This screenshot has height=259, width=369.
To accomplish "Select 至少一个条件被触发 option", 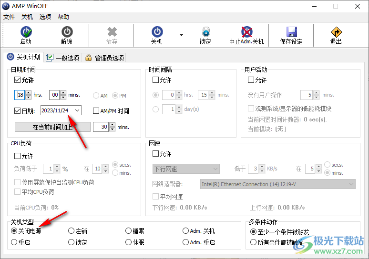I will coord(253,232).
